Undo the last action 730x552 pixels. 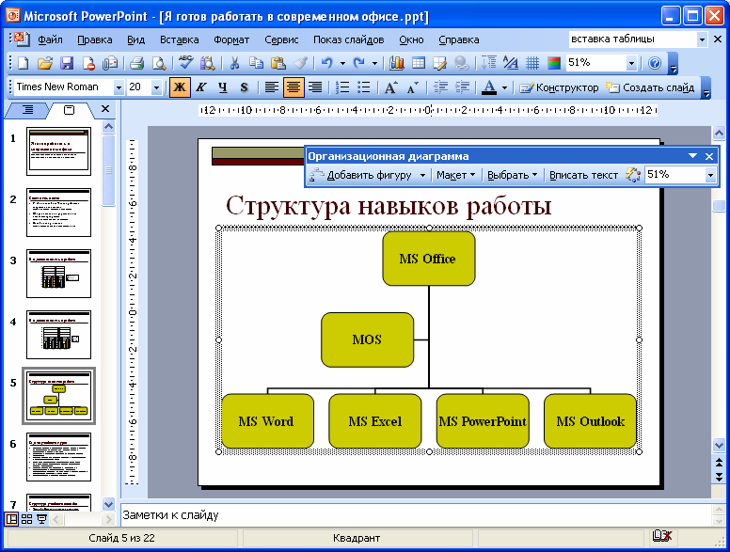click(326, 63)
